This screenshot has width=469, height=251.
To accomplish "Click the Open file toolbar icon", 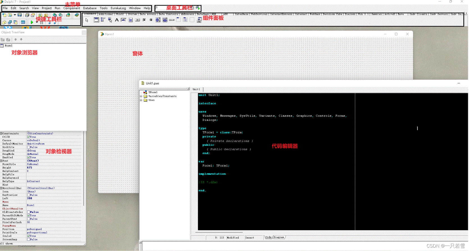I will (10, 15).
